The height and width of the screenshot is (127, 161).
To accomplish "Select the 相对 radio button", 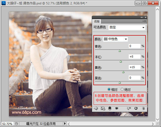I will (x=109, y=90).
